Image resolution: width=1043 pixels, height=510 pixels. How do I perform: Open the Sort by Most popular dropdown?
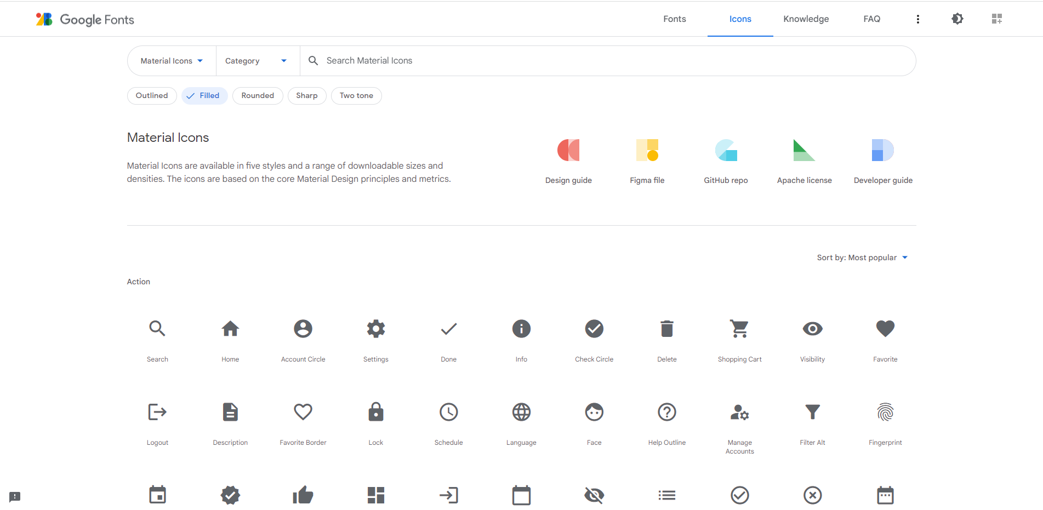(862, 257)
